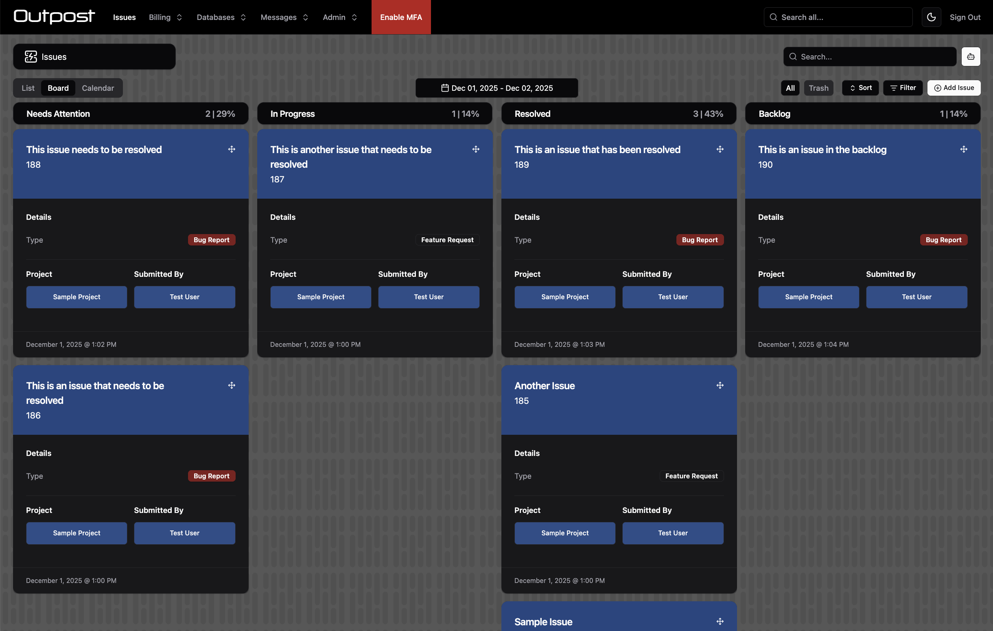Click the Add Issue button
The width and height of the screenshot is (993, 631).
click(x=954, y=88)
